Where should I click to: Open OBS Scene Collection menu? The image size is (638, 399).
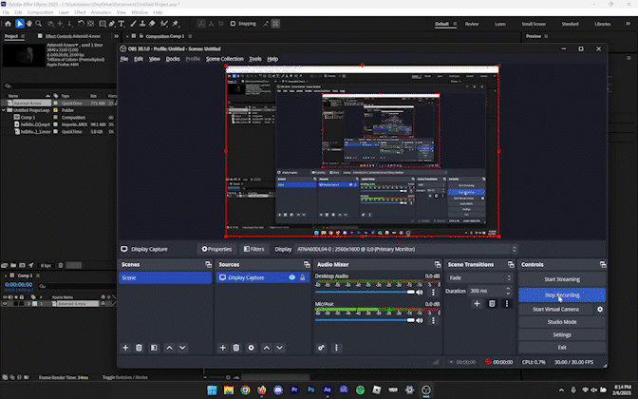click(x=225, y=59)
